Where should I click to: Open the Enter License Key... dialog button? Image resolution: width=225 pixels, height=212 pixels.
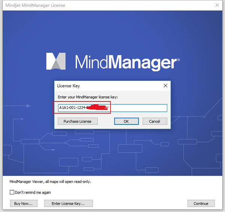(68, 203)
